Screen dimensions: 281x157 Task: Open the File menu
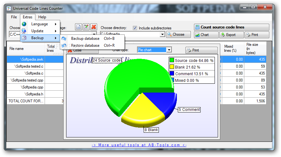(14, 17)
